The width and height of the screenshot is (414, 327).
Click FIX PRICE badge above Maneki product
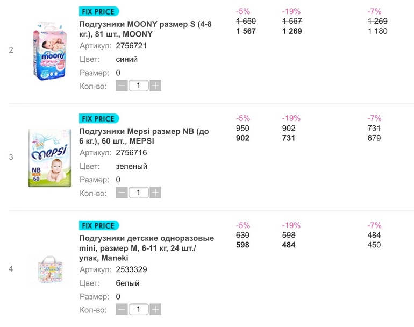point(99,225)
